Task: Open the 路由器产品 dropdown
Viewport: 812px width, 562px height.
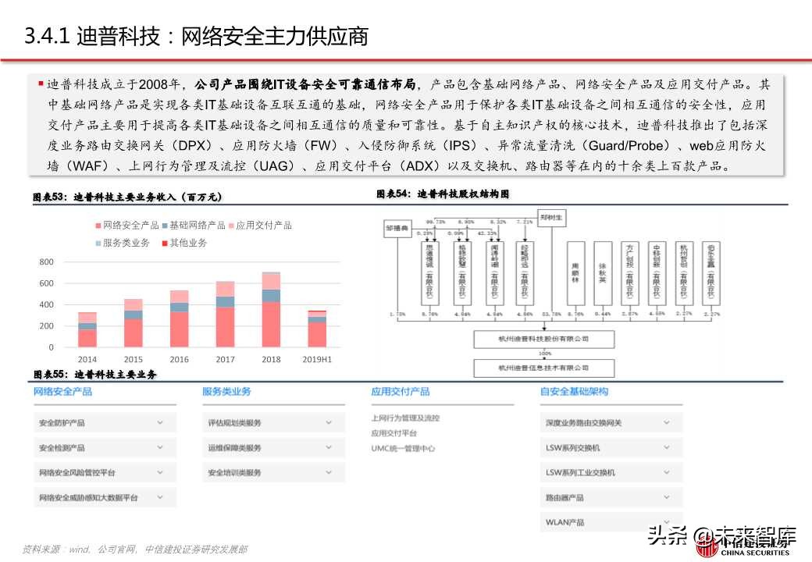Action: 611,496
